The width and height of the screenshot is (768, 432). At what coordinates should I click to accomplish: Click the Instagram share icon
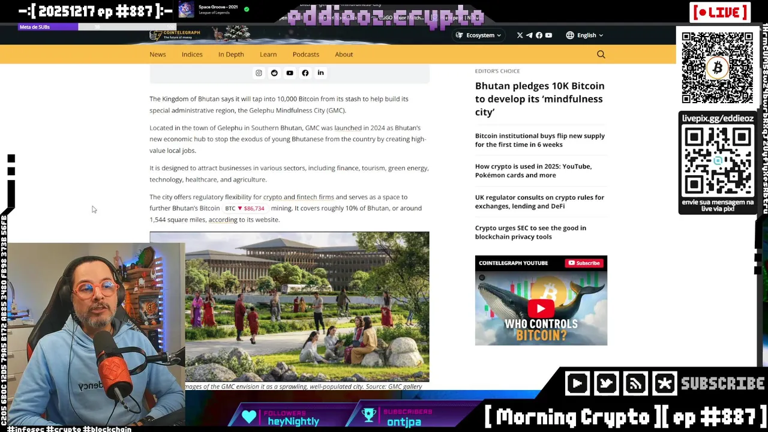tap(259, 73)
